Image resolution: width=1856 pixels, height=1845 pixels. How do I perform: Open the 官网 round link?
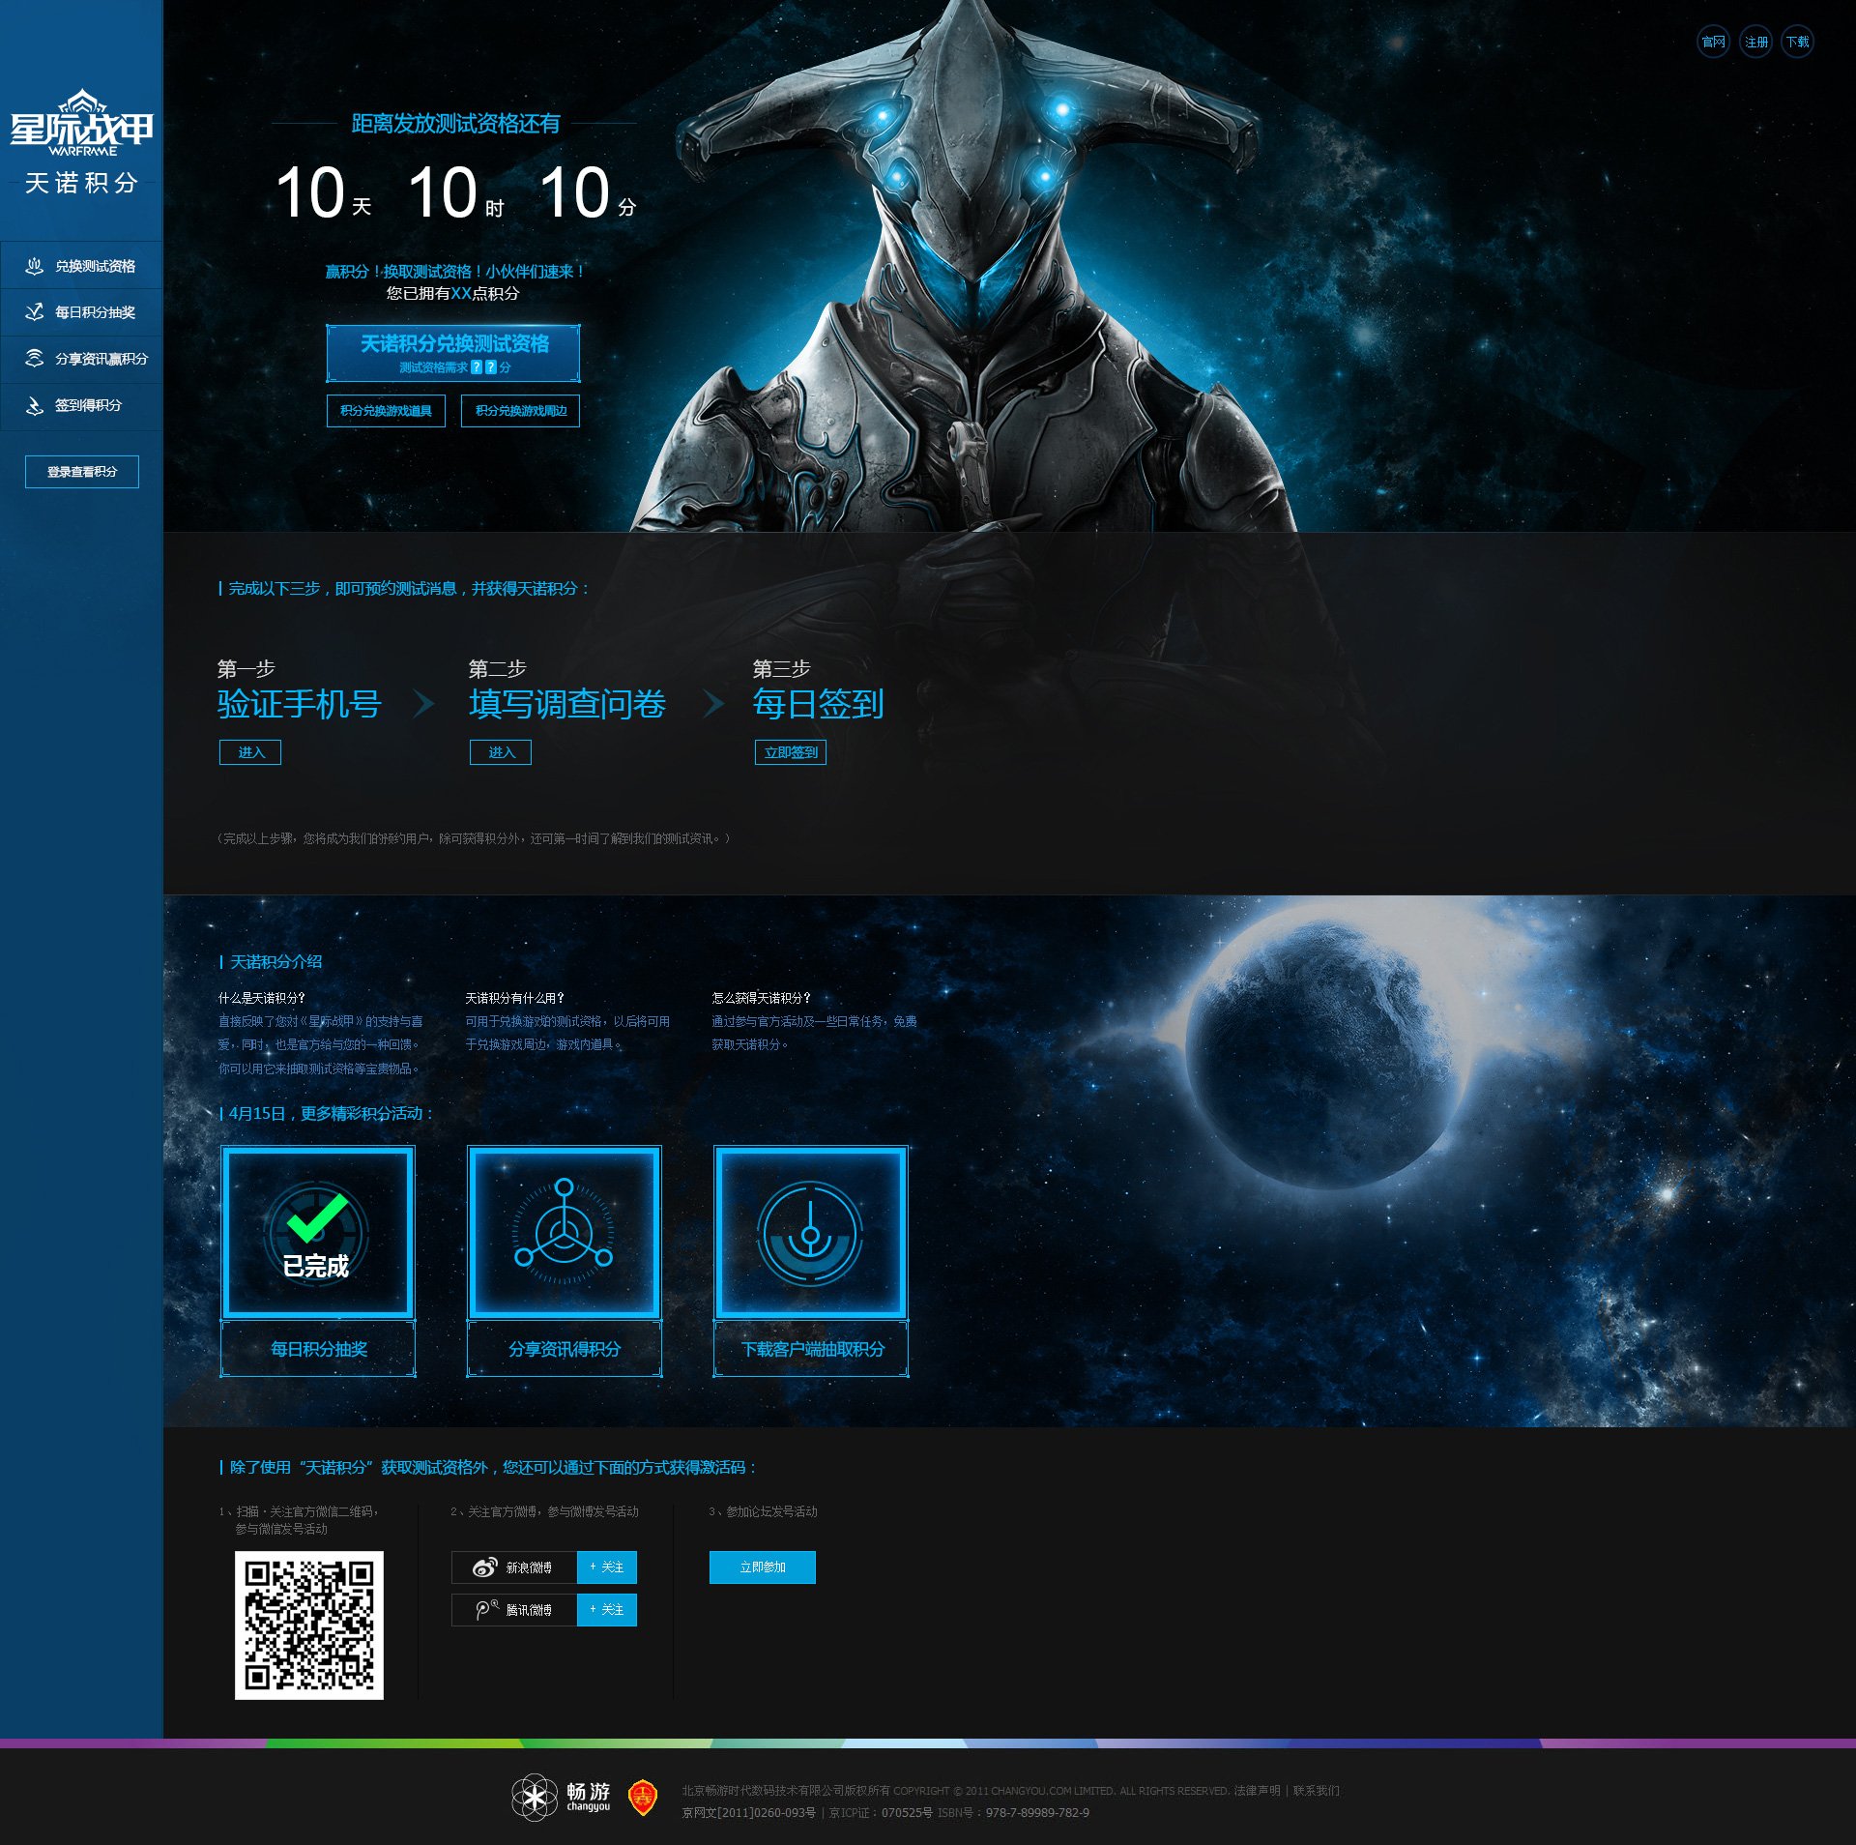(1713, 42)
